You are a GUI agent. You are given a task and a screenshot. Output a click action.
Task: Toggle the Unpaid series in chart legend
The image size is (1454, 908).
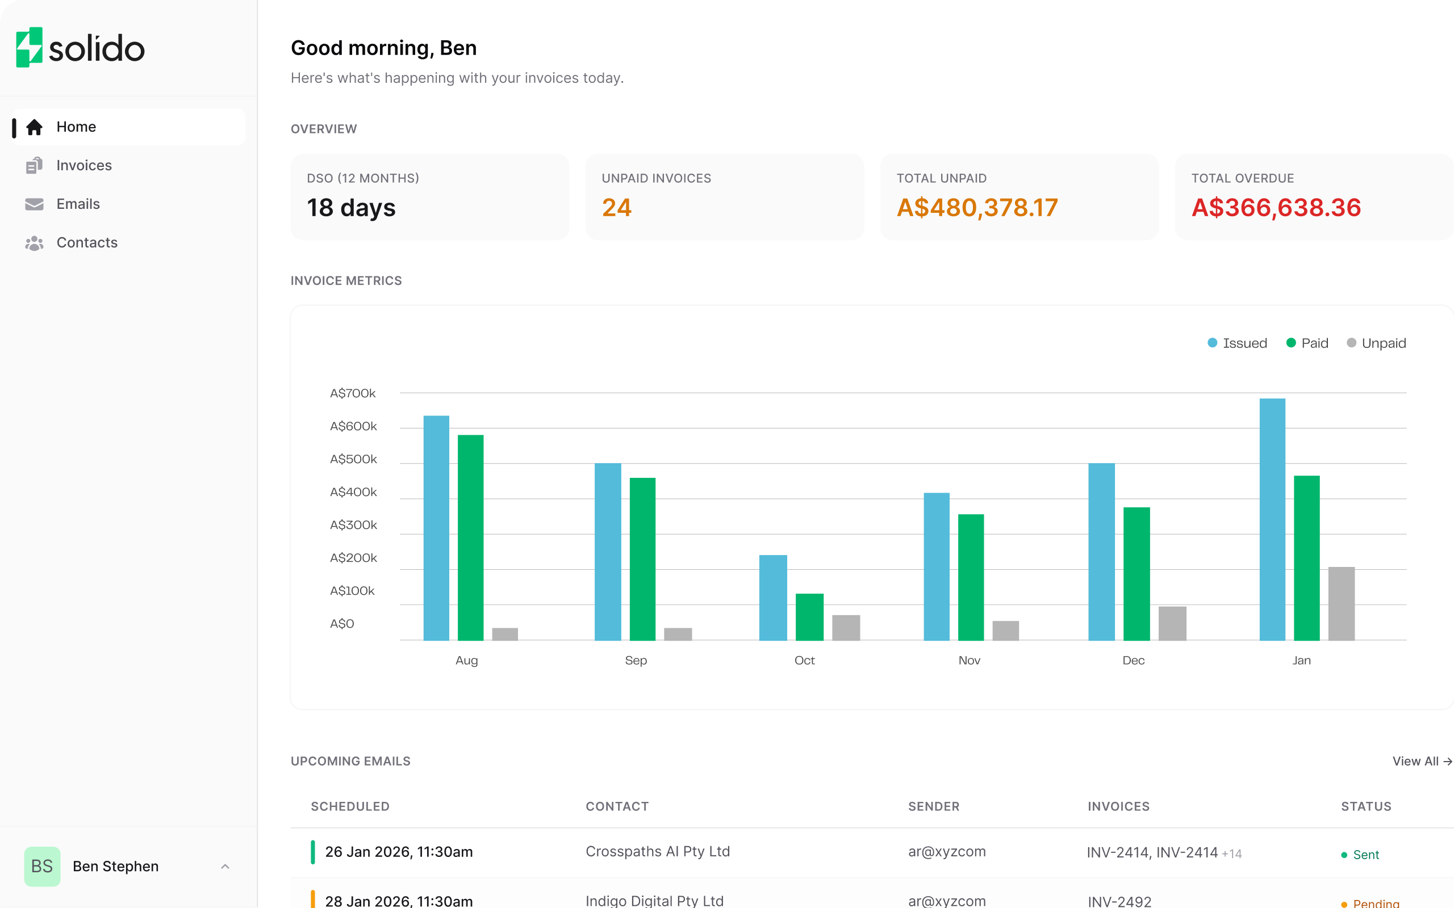point(1377,343)
